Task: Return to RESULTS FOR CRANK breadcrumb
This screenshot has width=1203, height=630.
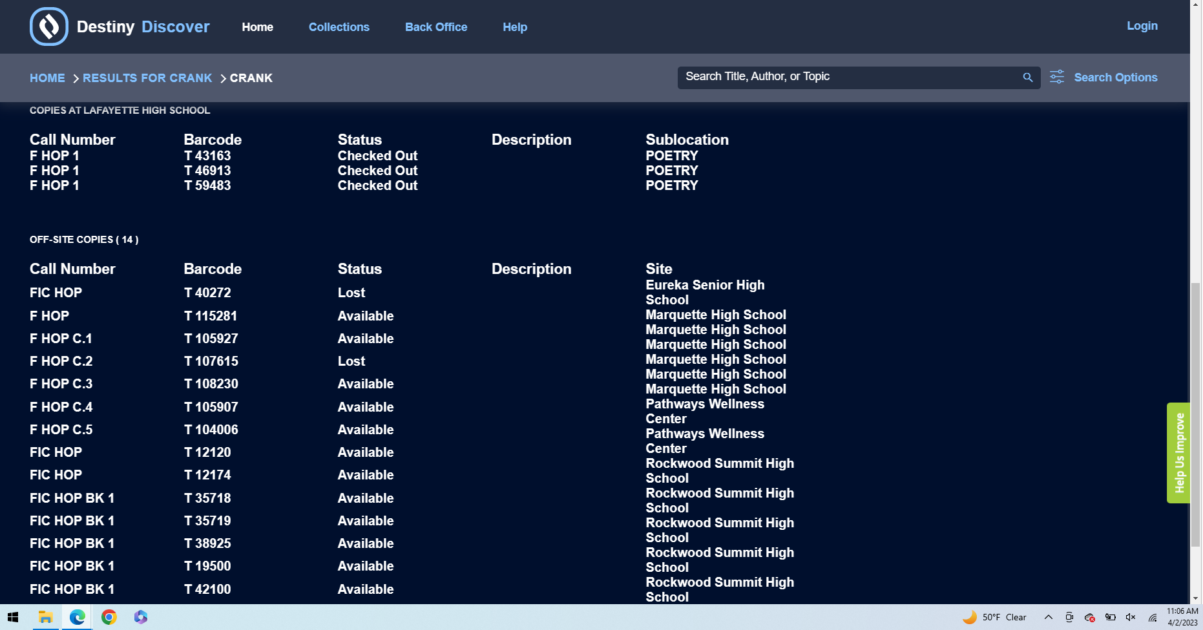Action: [147, 78]
